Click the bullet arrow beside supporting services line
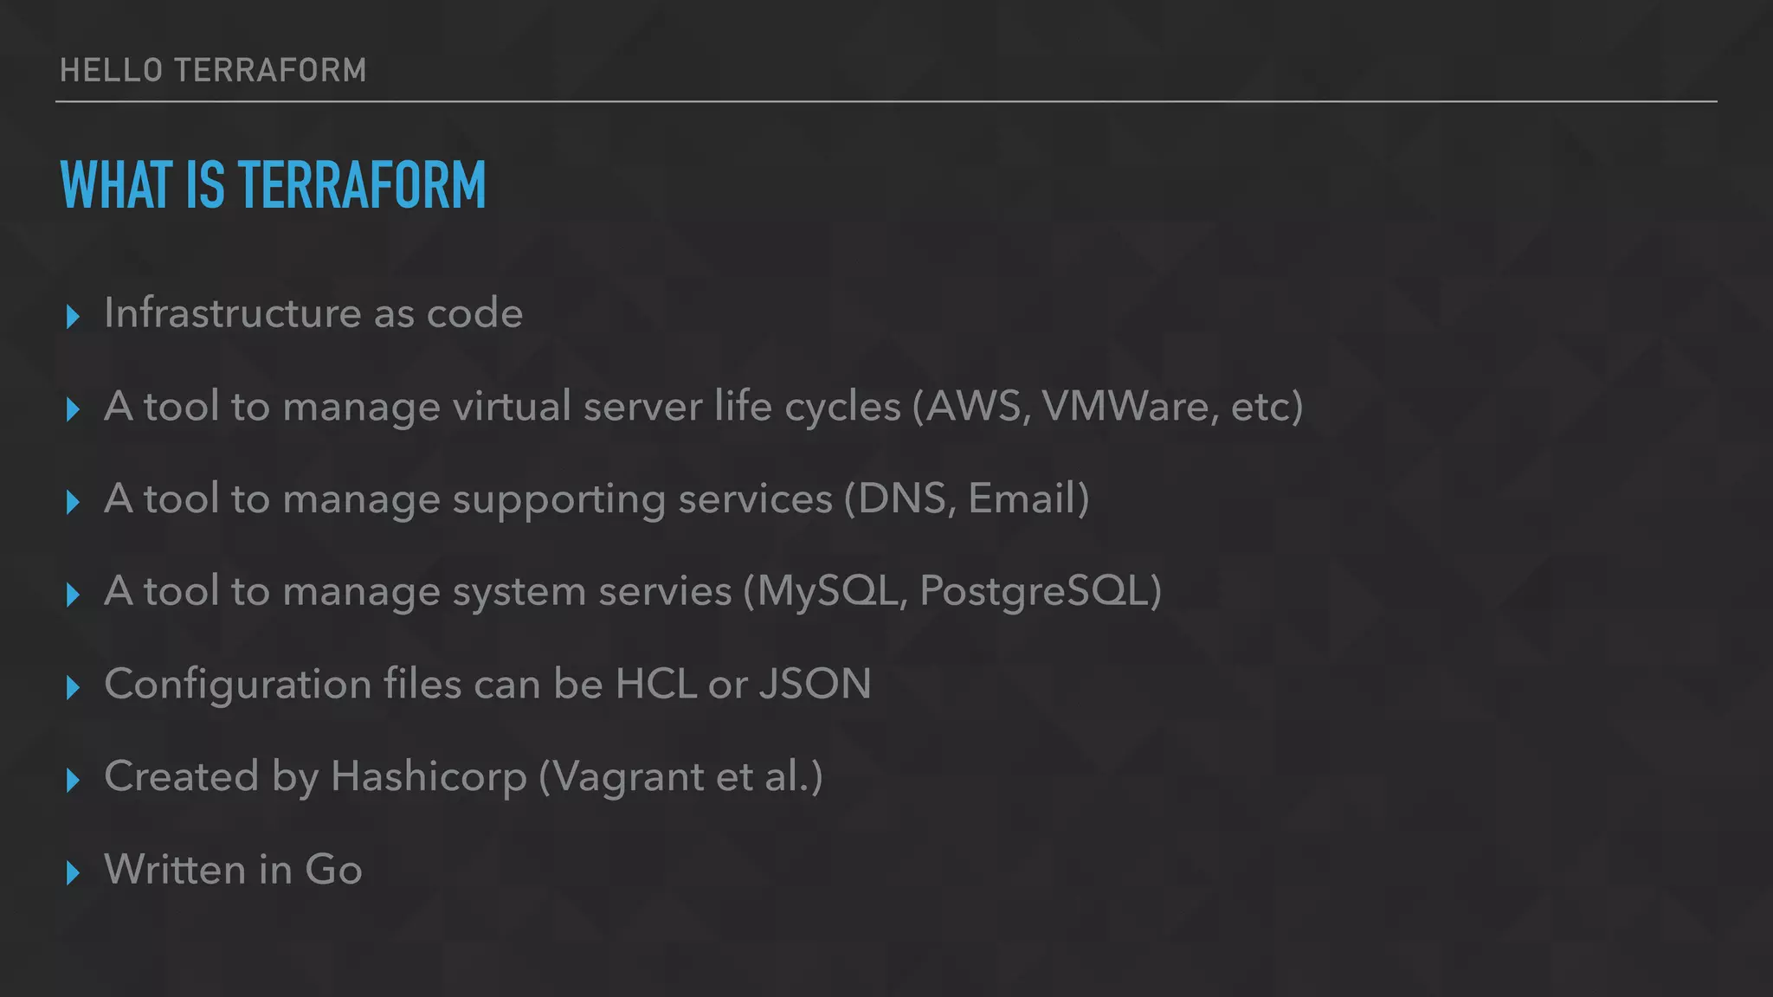The image size is (1773, 997). (x=73, y=502)
